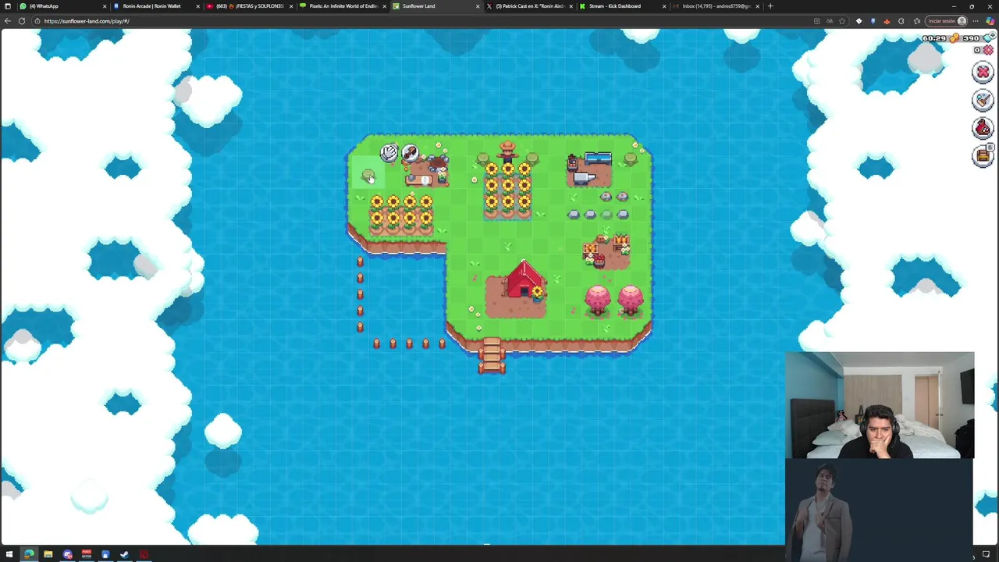999x562 pixels.
Task: Select the blue water trough building
Action: [x=598, y=159]
